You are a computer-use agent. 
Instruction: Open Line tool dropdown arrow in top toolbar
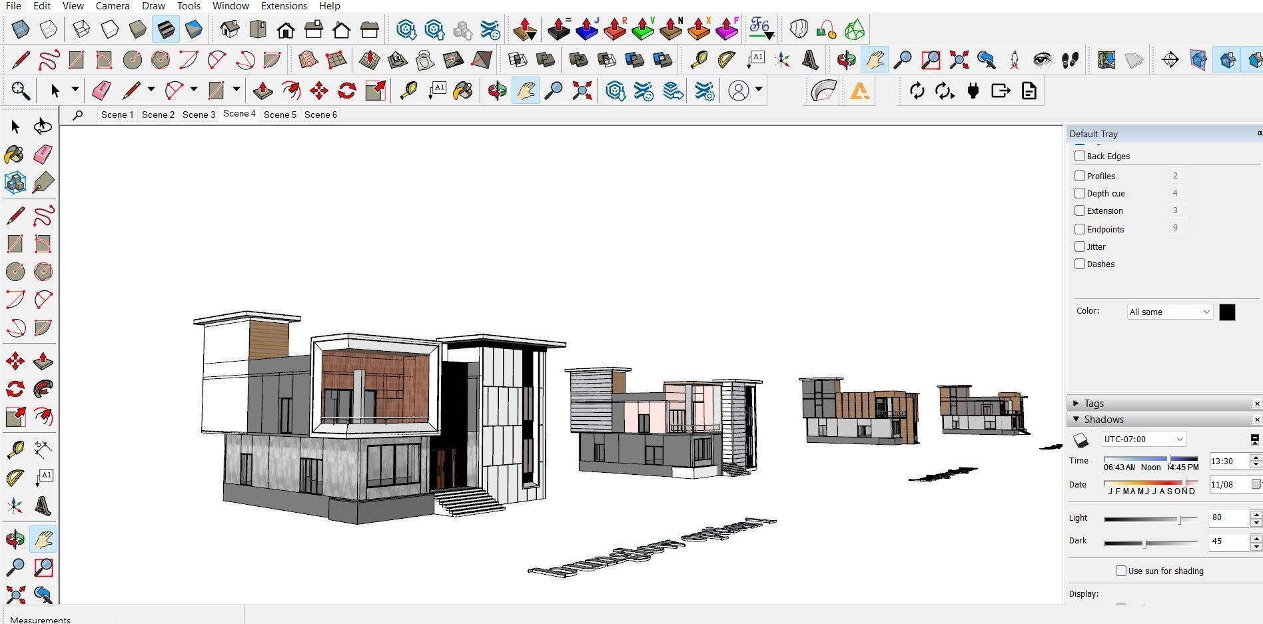tap(151, 89)
